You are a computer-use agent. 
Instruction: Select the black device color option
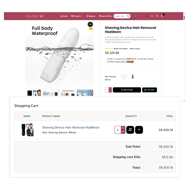(133, 76)
